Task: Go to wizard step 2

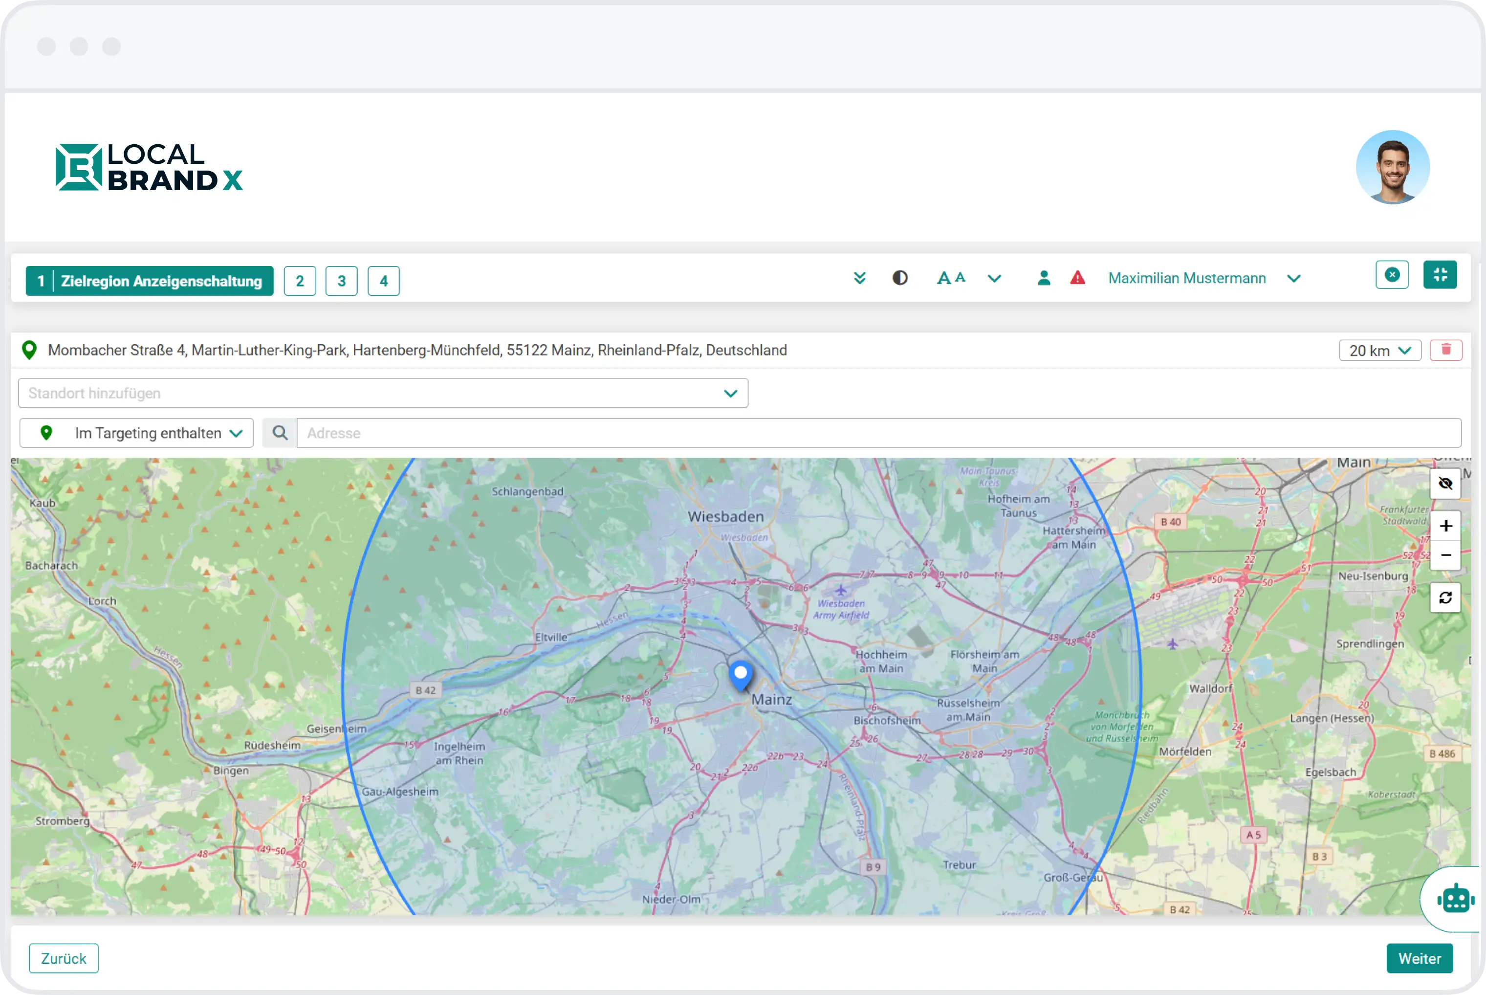Action: (x=300, y=281)
